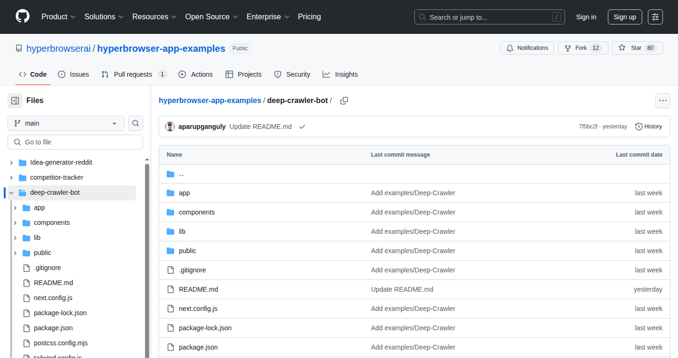Click the Sign up button
The width and height of the screenshot is (678, 358).
coord(625,17)
